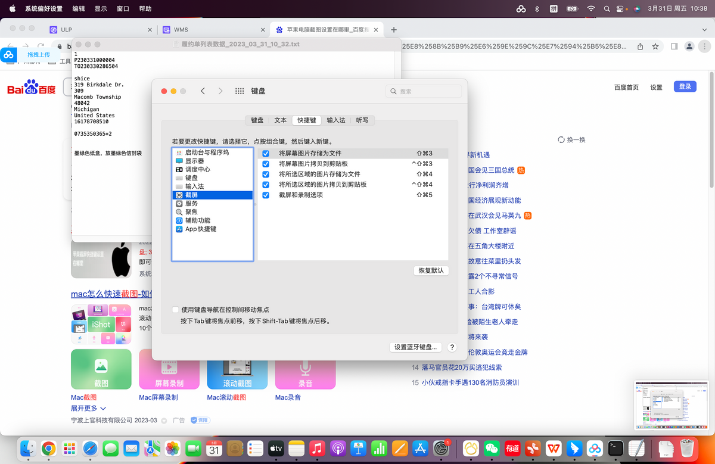Open new Chrome tab plus button
This screenshot has width=715, height=464.
click(x=394, y=30)
